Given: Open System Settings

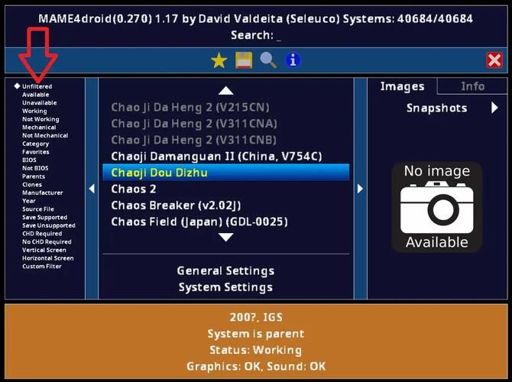Looking at the screenshot, I should tap(225, 287).
